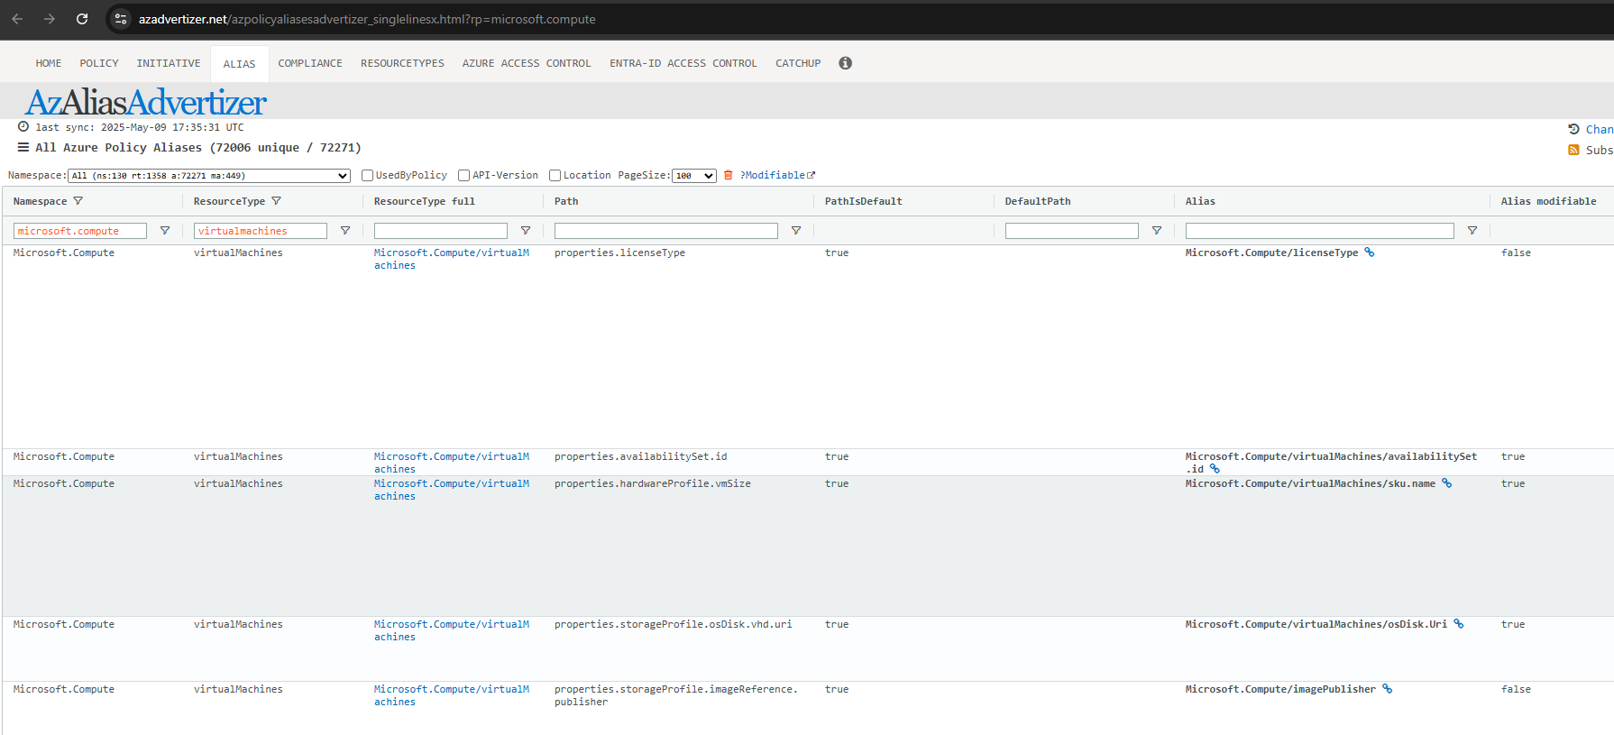Open the COMPLIANCE menu item
This screenshot has height=735, width=1614.
(x=310, y=63)
